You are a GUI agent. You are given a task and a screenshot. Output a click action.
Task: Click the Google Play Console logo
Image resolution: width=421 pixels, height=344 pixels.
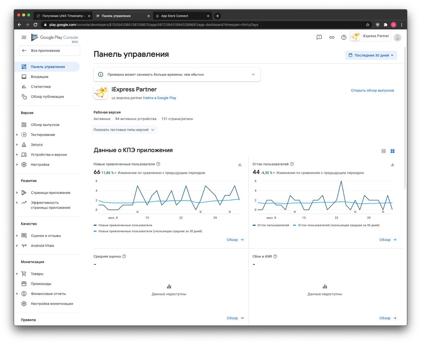coord(55,38)
